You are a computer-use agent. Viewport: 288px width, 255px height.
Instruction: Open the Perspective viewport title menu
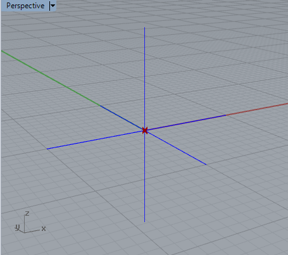tap(25, 6)
